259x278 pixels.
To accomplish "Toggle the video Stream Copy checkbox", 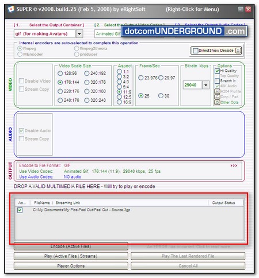I will point(21,89).
